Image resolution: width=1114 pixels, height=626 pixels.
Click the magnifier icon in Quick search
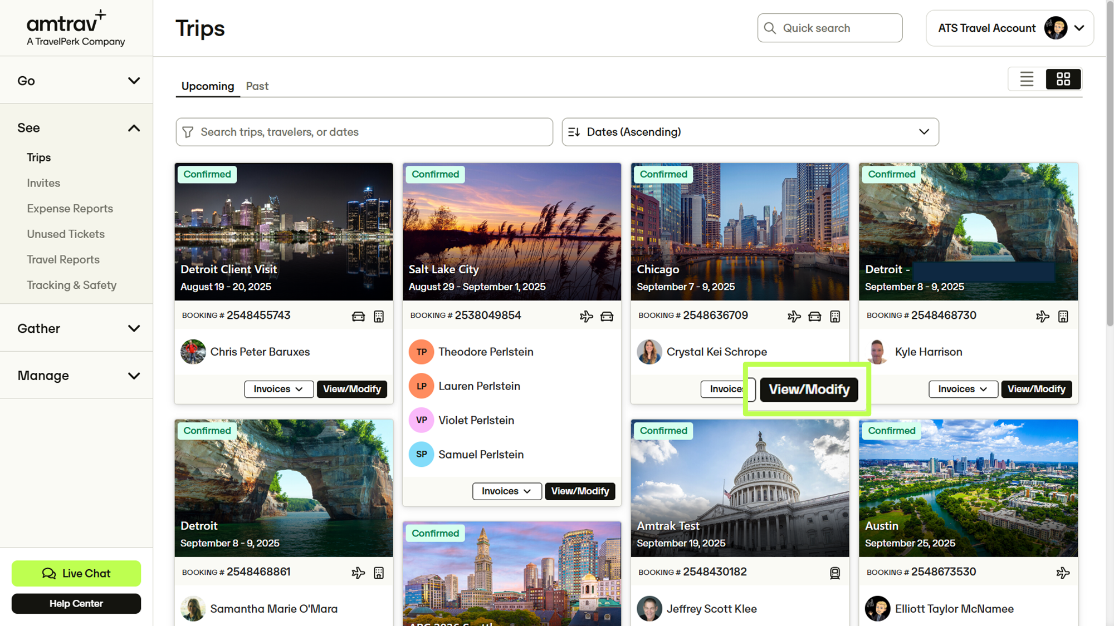(x=770, y=28)
